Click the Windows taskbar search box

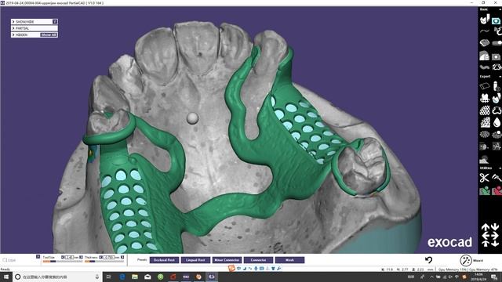(57, 277)
